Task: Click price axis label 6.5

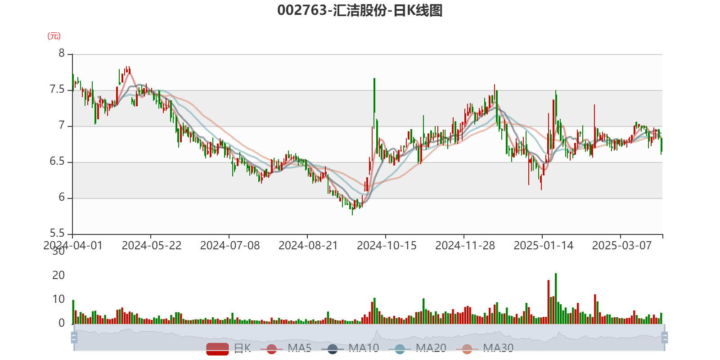Action: click(x=57, y=162)
